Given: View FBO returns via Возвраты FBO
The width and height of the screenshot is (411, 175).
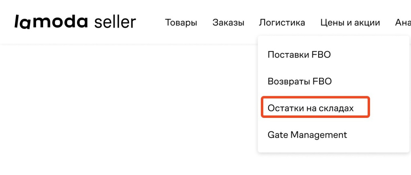Looking at the screenshot, I should (300, 81).
